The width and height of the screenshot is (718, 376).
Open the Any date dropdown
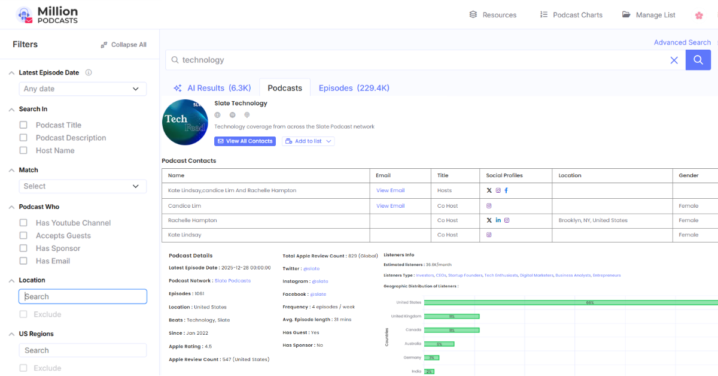pyautogui.click(x=83, y=89)
